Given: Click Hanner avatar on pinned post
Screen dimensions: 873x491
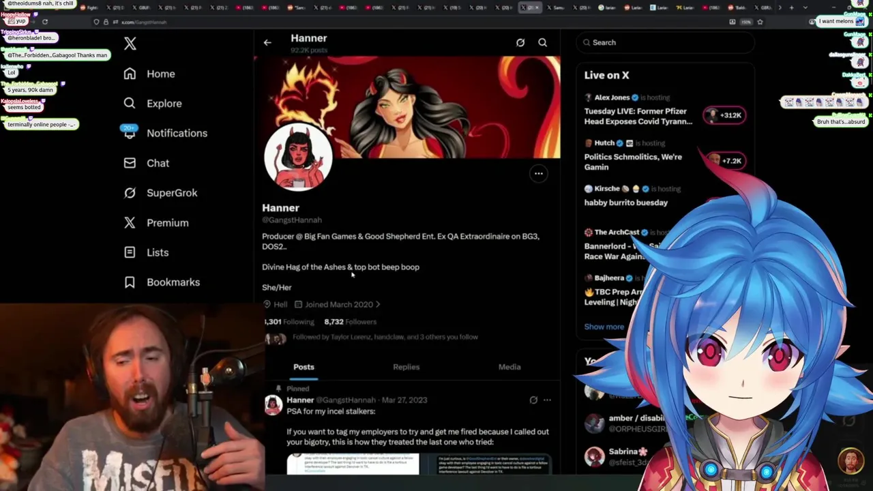Looking at the screenshot, I should coord(273,405).
